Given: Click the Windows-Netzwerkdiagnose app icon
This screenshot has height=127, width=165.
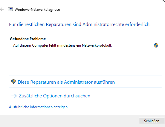Looking at the screenshot, I should point(11,9).
